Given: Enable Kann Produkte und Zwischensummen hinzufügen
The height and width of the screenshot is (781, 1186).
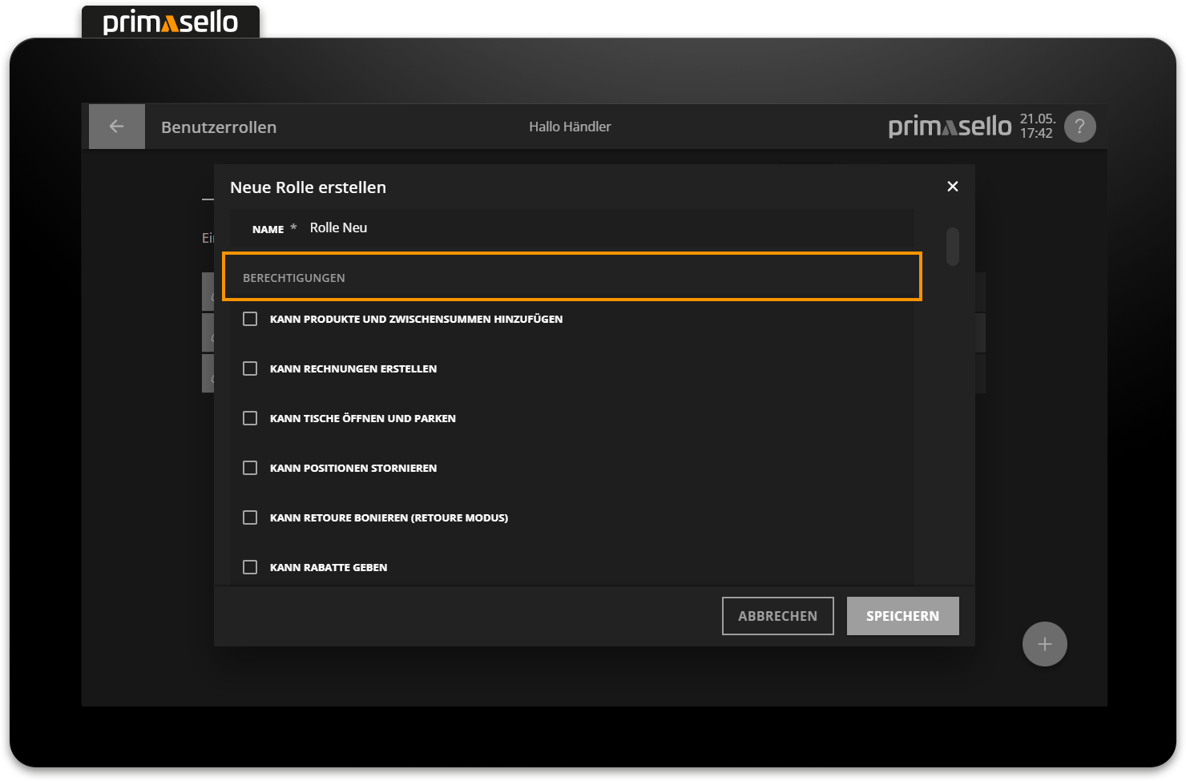Looking at the screenshot, I should pyautogui.click(x=250, y=319).
